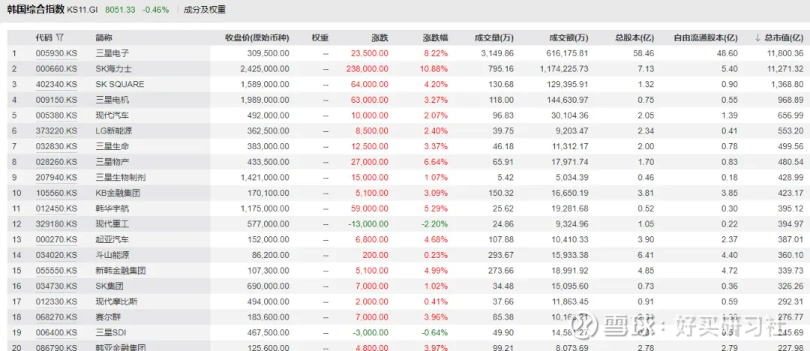Sort by the 涨跌 column header
Image resolution: width=810 pixels, height=351 pixels.
(x=379, y=37)
